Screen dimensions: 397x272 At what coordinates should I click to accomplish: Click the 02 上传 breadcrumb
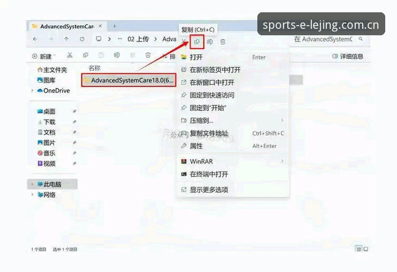(x=138, y=39)
